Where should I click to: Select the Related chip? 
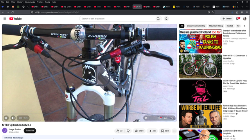pos(230,26)
